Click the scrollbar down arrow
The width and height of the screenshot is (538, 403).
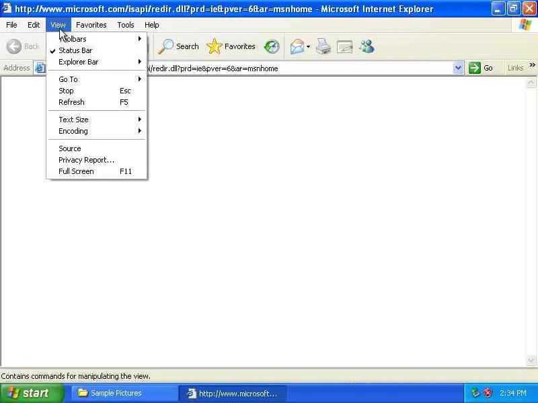[531, 360]
